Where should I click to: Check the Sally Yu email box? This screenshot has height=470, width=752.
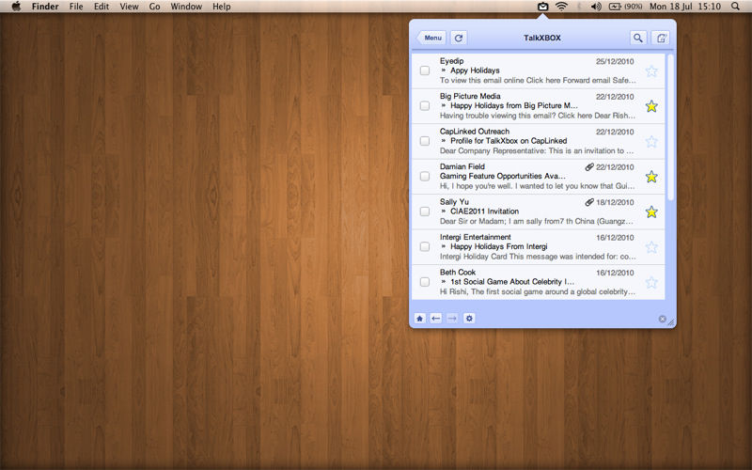[x=425, y=211]
